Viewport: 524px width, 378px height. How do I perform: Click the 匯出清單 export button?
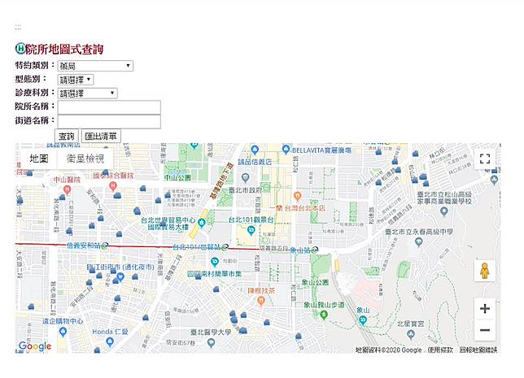101,137
